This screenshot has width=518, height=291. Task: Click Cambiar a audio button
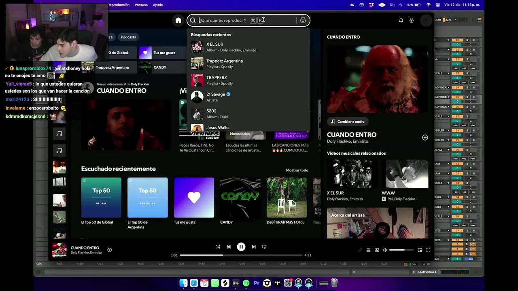click(348, 121)
